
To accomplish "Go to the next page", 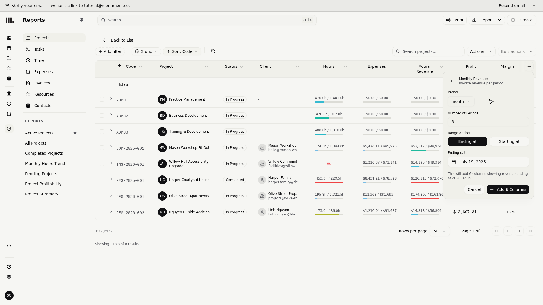I will tap(519, 231).
